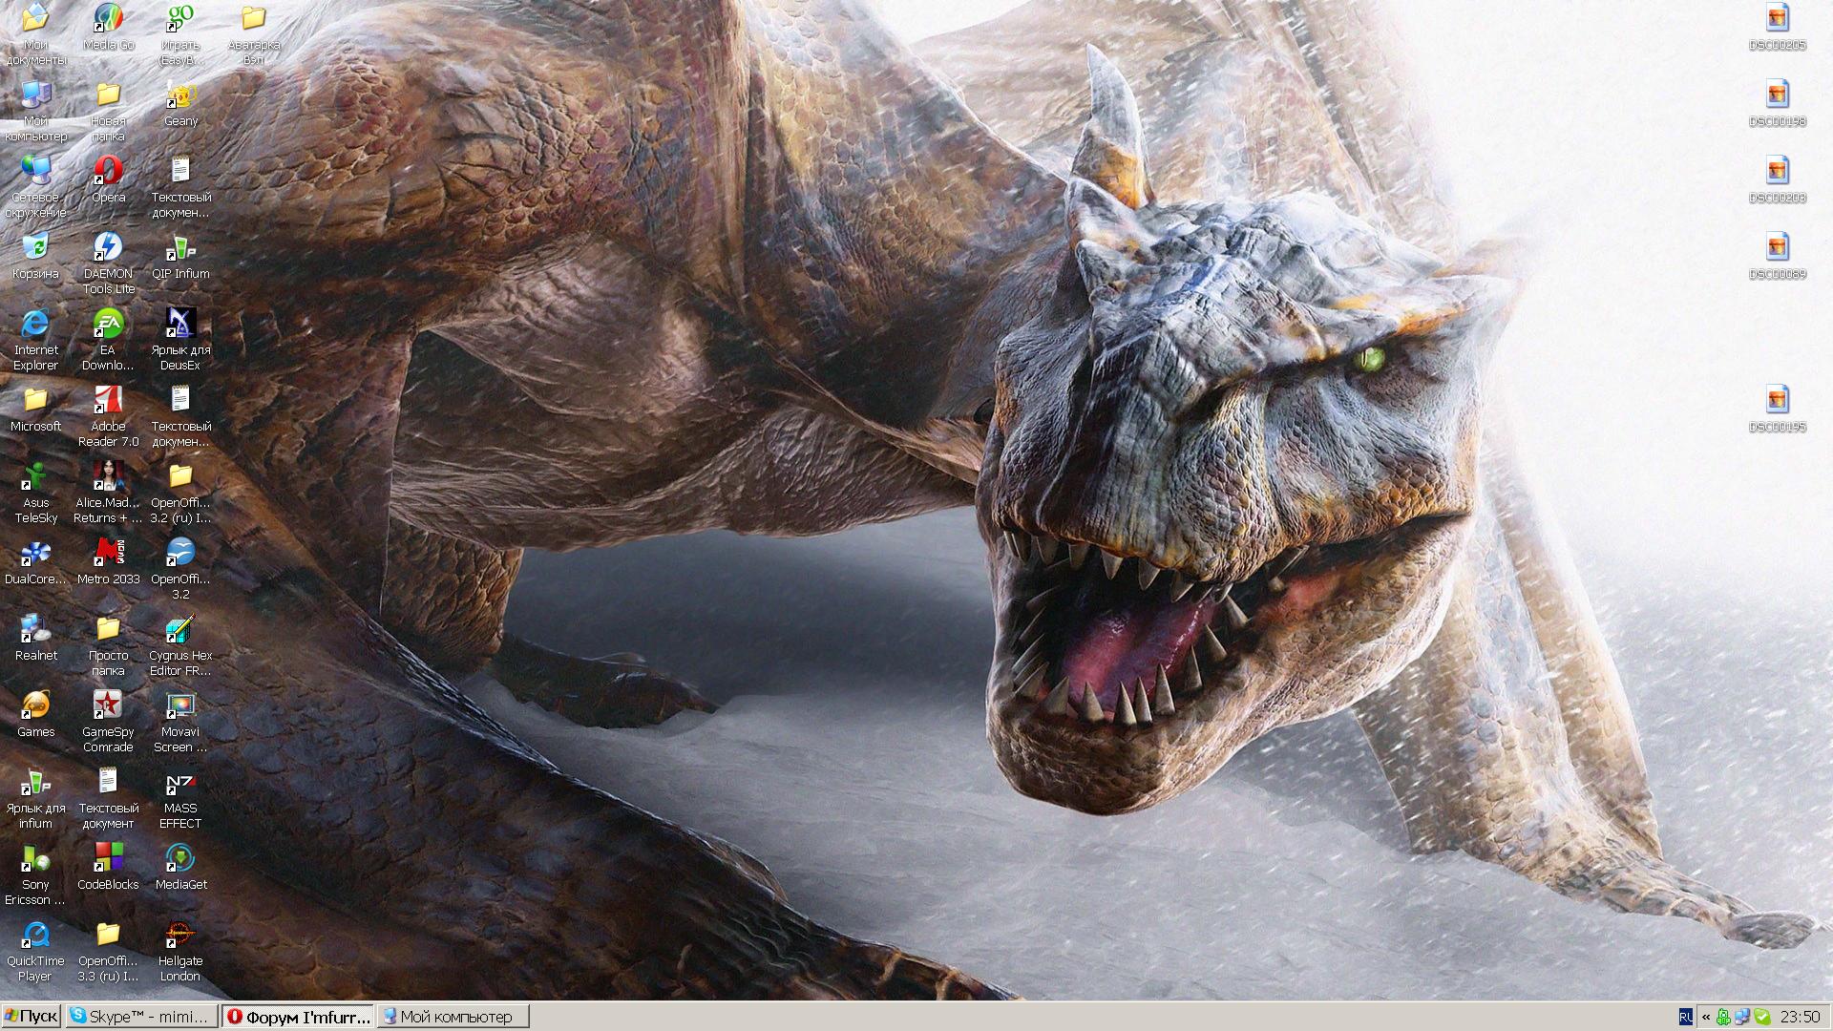Click the green checkmark tray icon
Viewport: 1833px width, 1031px height.
click(1762, 1018)
